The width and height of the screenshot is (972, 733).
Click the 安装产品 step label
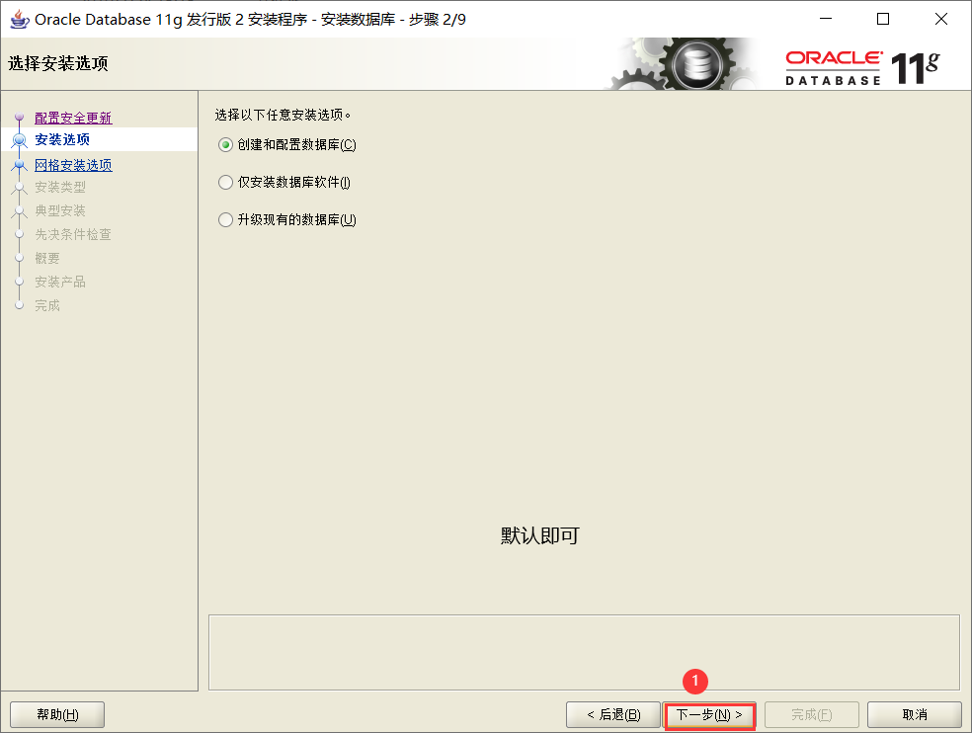pos(60,282)
